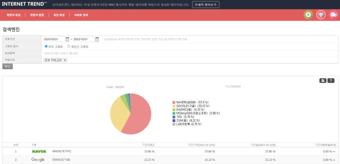Click GOOGLE(구글) row name link

(x=61, y=160)
